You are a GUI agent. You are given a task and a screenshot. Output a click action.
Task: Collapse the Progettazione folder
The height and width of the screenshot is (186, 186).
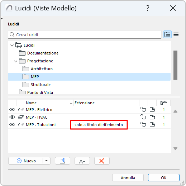pyautogui.click(x=15, y=61)
